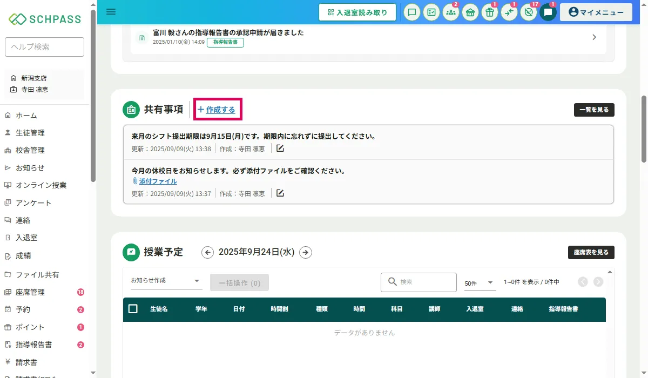
Task: Click the people group icon with badge 2
Action: pyautogui.click(x=451, y=12)
